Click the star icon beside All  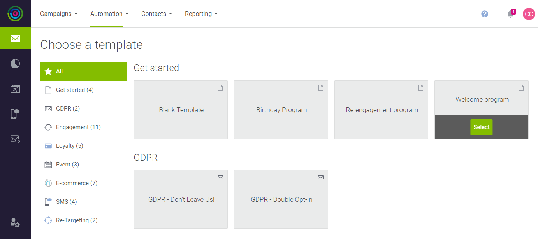(x=48, y=71)
